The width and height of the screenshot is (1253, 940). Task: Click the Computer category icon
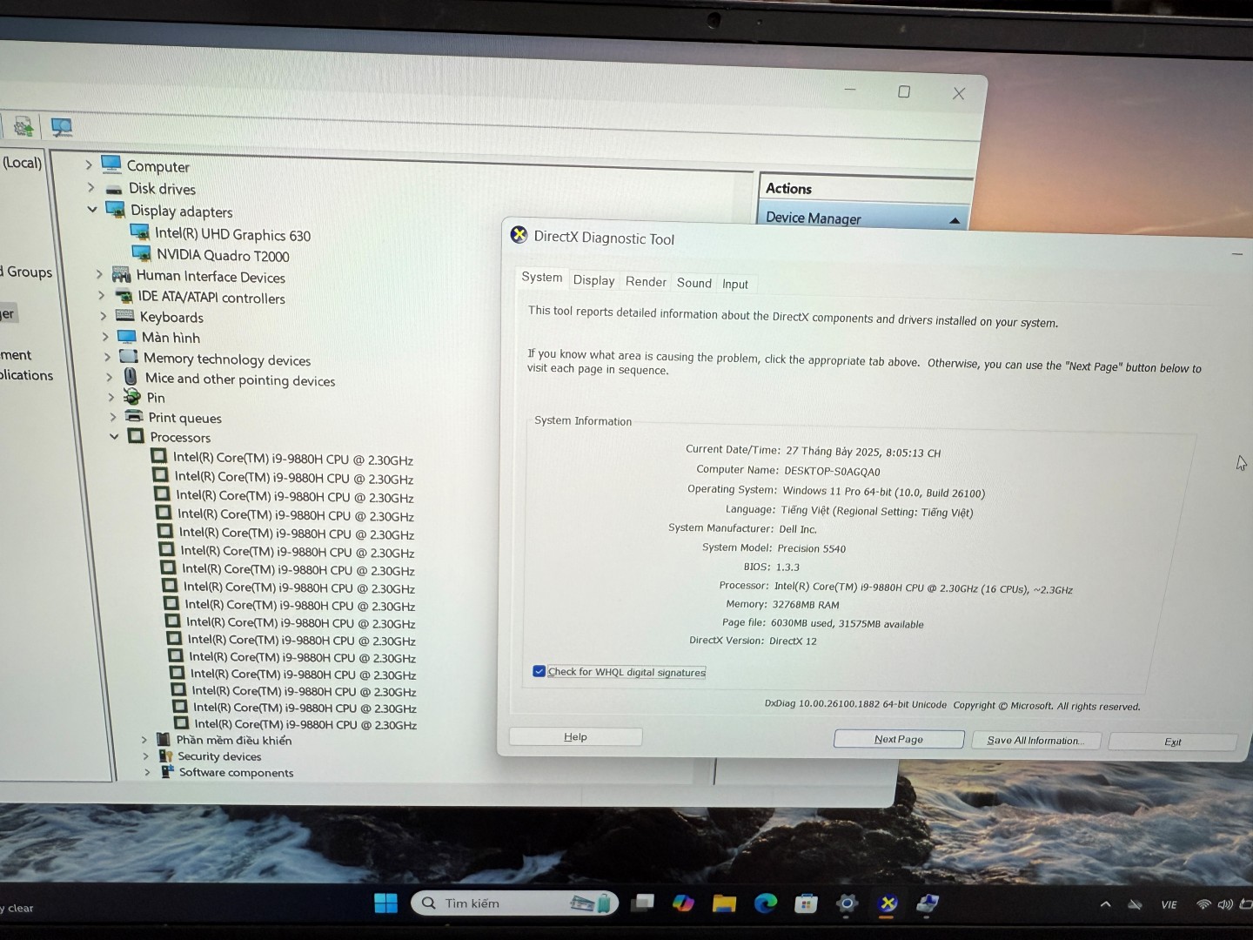[x=111, y=164]
